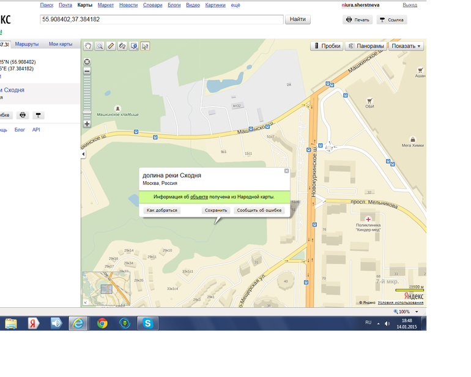
Task: Close the долина реки Сходня popup
Action: pos(286,171)
